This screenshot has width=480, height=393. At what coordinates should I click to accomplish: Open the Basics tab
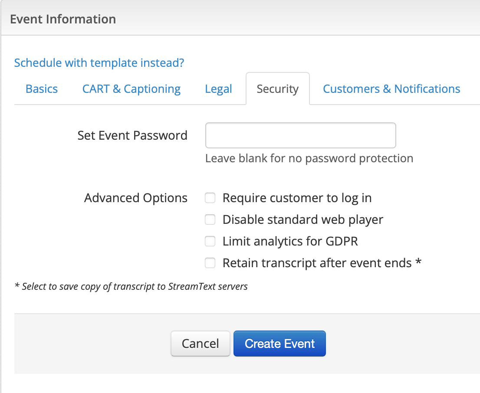tap(42, 89)
